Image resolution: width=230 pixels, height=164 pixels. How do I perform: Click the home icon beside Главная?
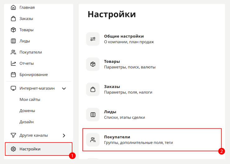pos(13,7)
